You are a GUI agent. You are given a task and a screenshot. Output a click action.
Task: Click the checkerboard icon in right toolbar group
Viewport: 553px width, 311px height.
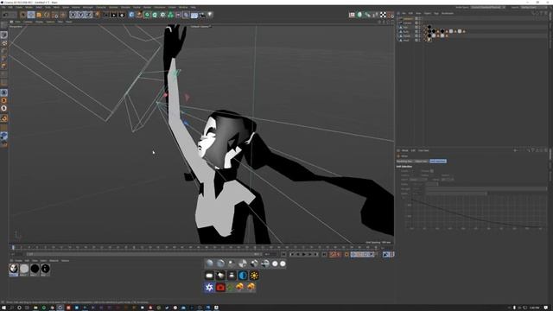[383, 15]
